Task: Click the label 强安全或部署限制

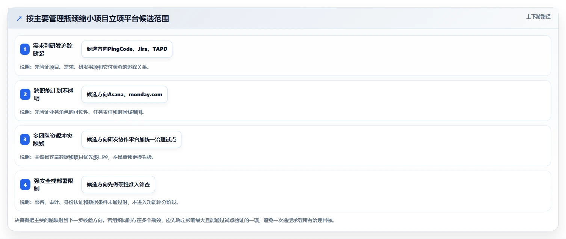Action: pyautogui.click(x=53, y=185)
